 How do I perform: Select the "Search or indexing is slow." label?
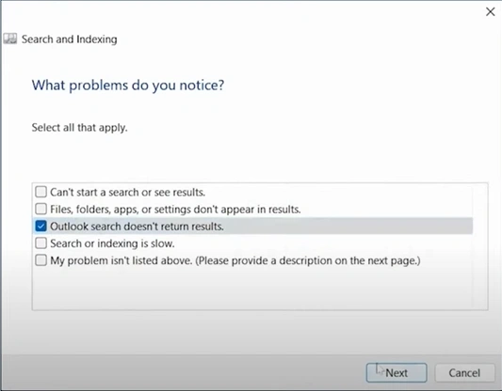(x=112, y=243)
